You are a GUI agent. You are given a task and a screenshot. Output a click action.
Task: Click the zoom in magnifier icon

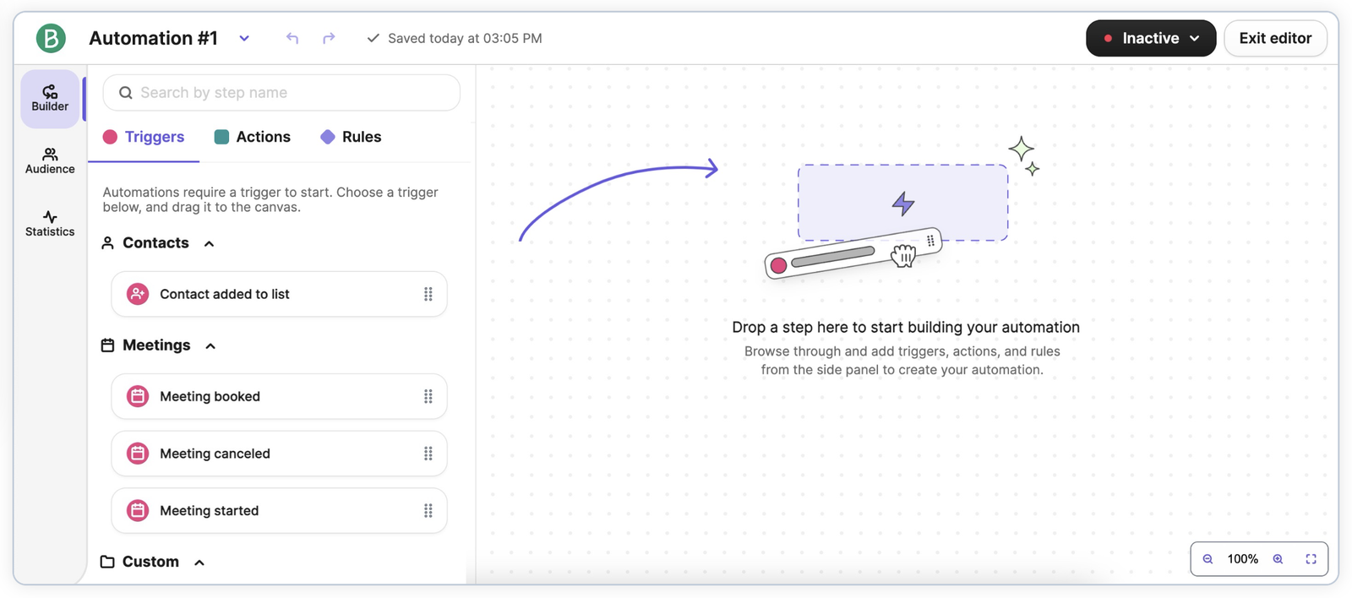pos(1278,559)
